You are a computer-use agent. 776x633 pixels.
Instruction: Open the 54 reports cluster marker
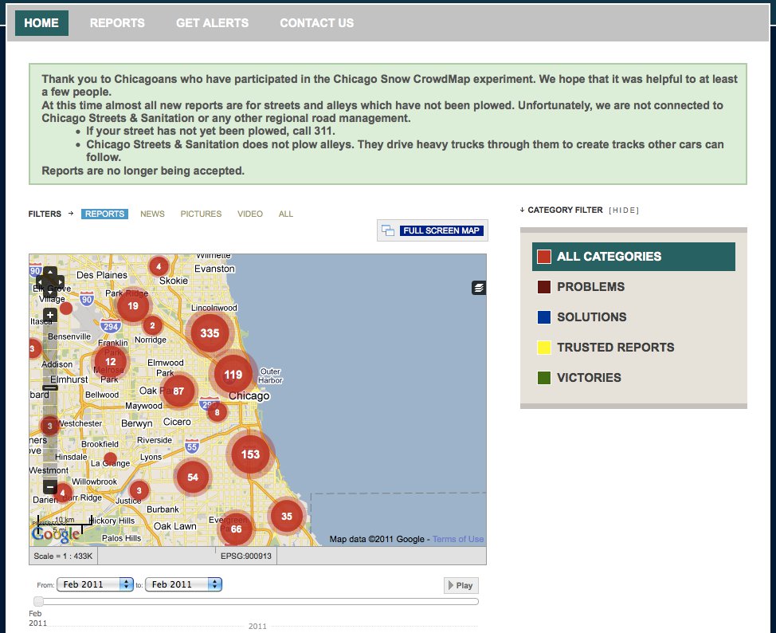point(193,477)
